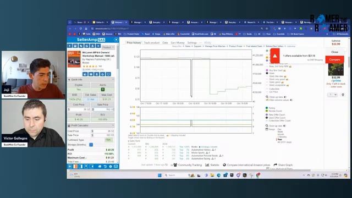Click the first layout icon in SellerAmp footer
Viewport: 352px width, 198px height.
pyautogui.click(x=70, y=166)
